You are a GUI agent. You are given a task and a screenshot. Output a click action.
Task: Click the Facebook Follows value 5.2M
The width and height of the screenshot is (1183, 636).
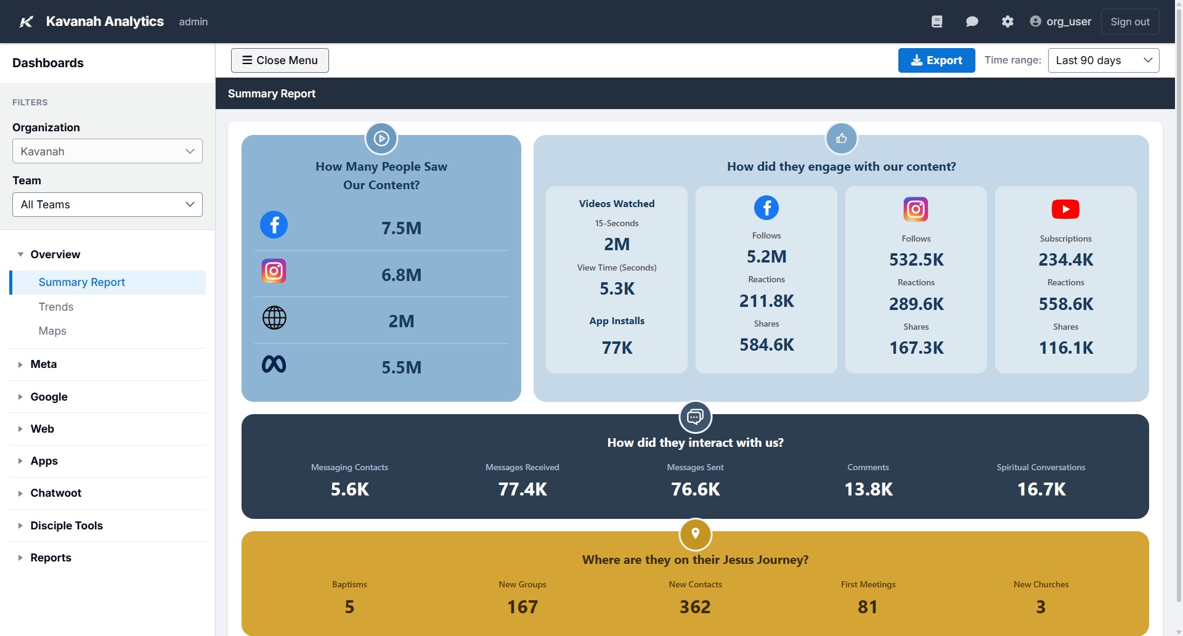click(766, 256)
